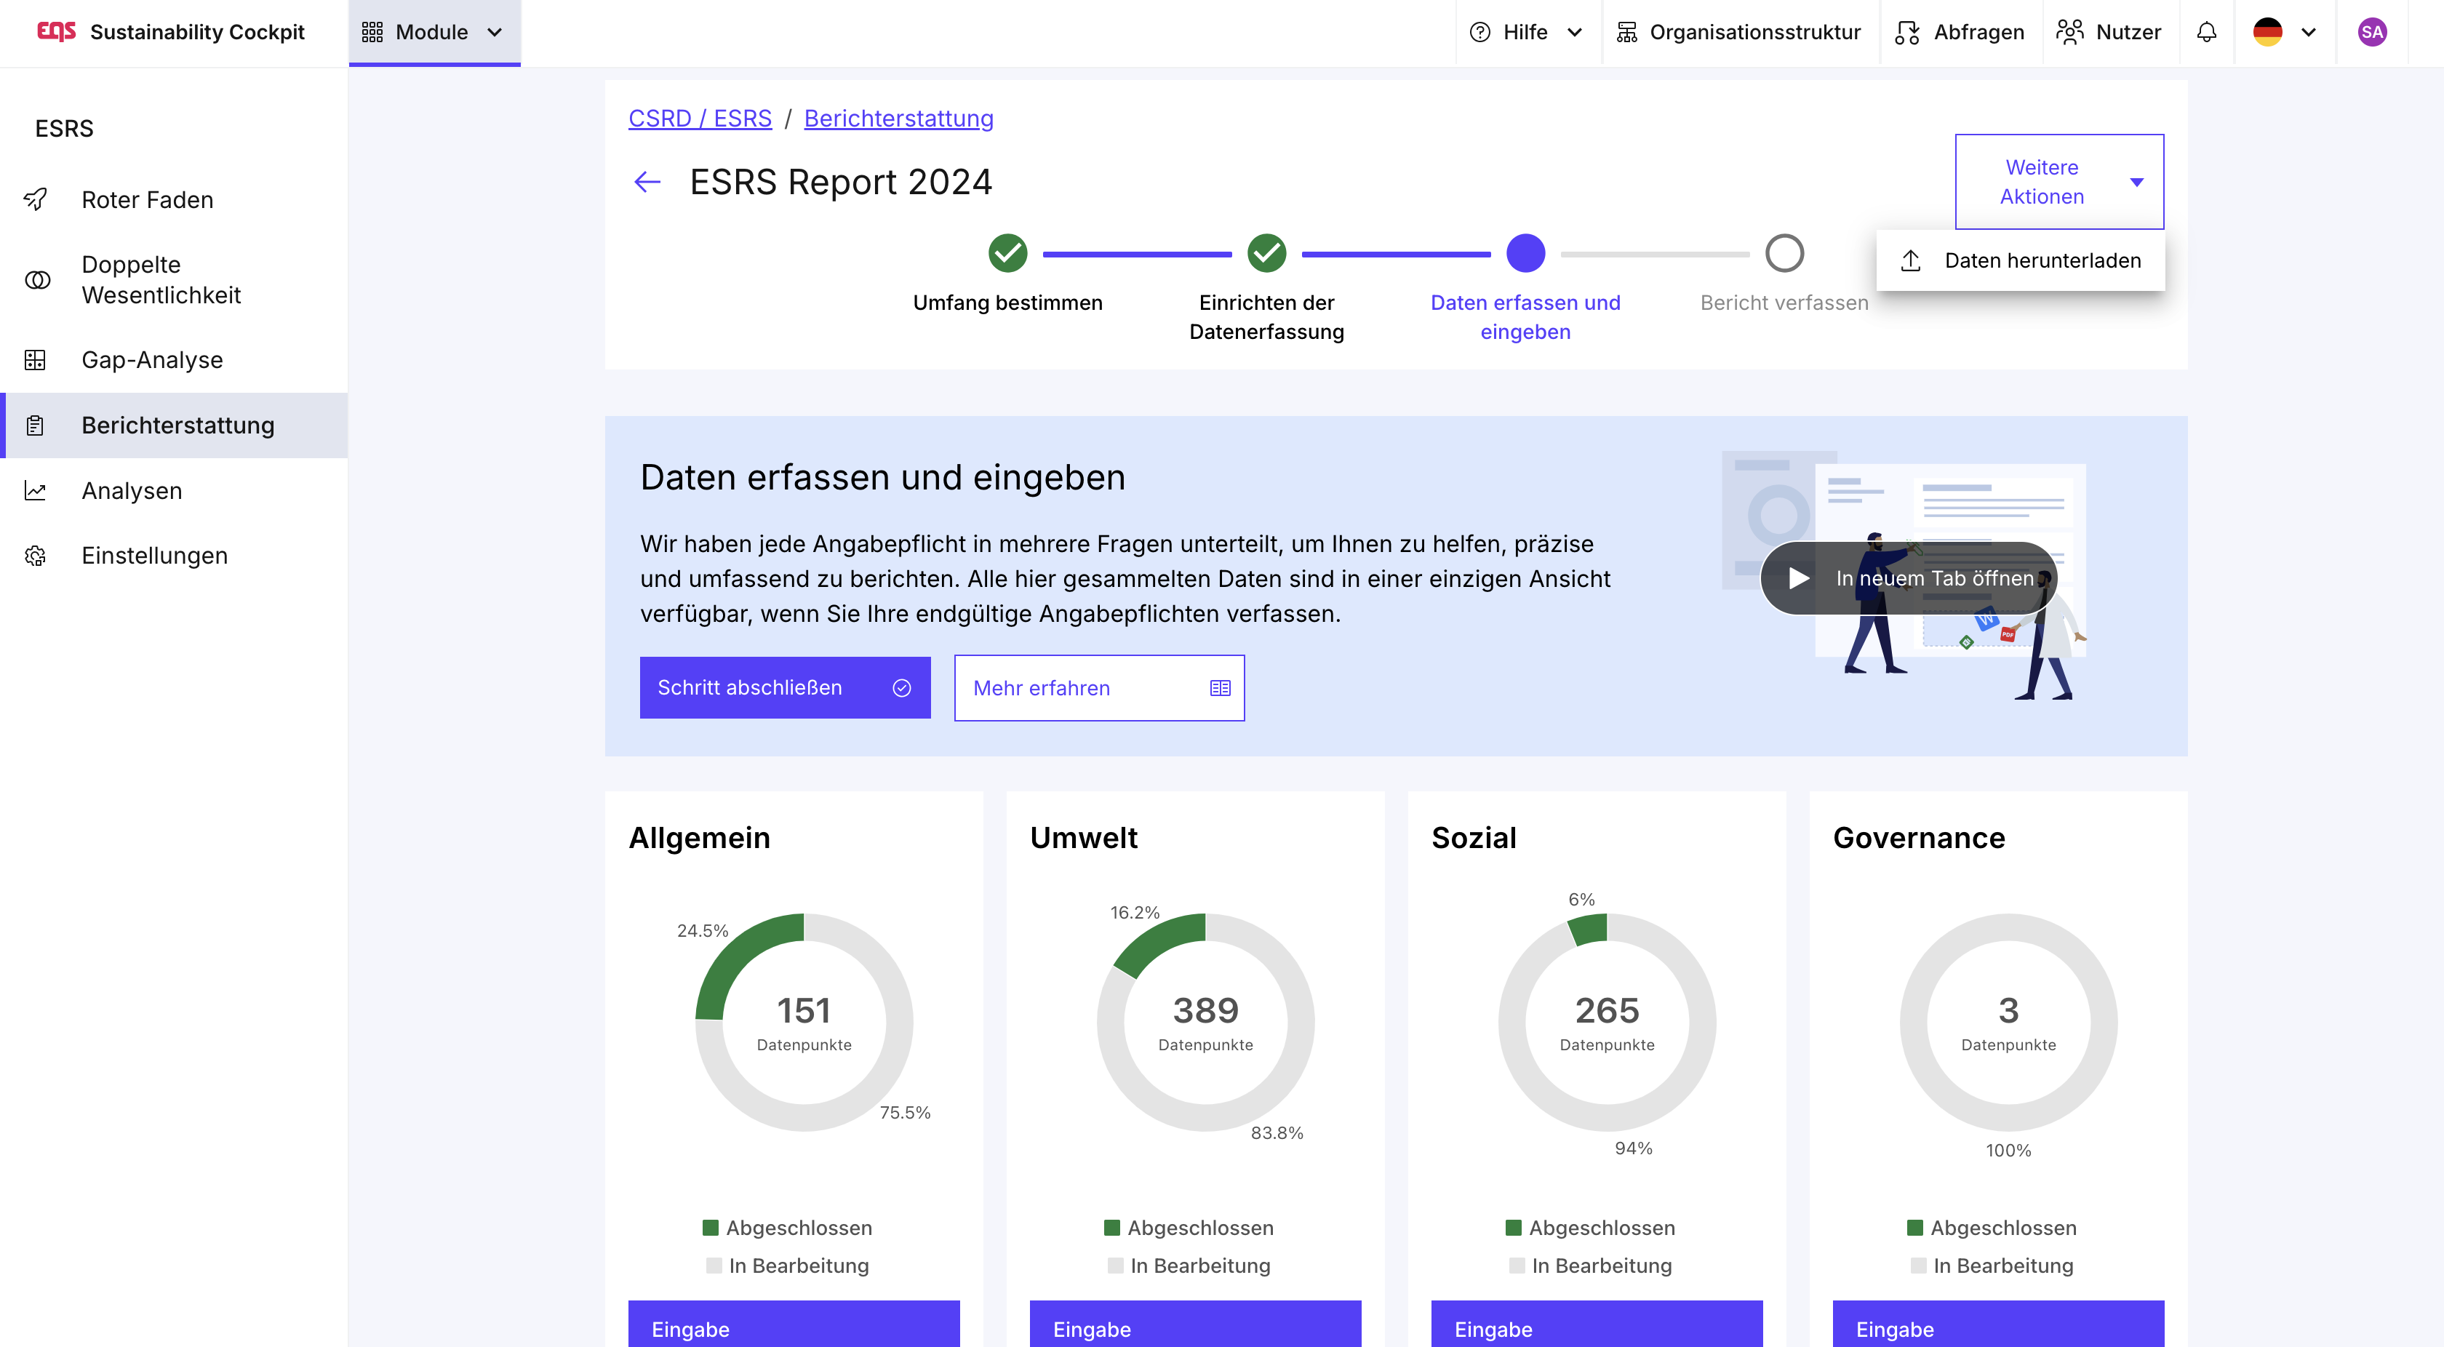
Task: Click the Doppelte Wesentlichkeit circles icon
Action: click(x=37, y=280)
